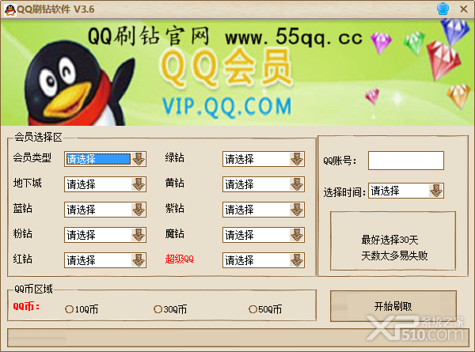Viewport: 475px width, 352px height.
Task: Click the blue shirt skin icon
Action: click(443, 9)
